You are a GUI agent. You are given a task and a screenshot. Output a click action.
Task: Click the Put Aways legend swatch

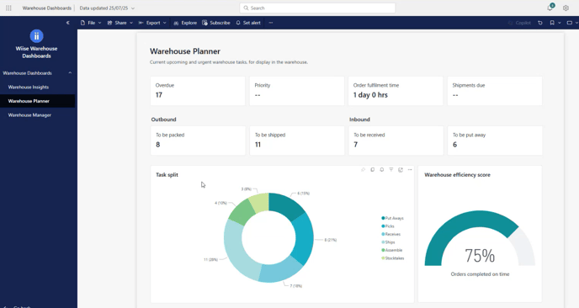383,218
